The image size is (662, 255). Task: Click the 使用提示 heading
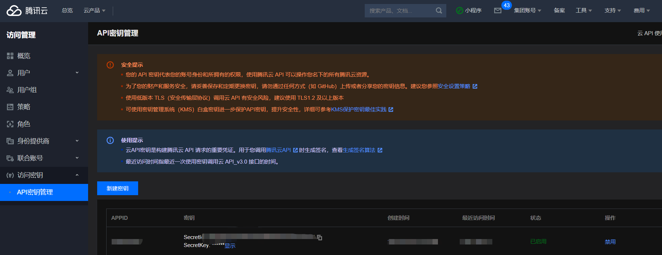pyautogui.click(x=132, y=140)
